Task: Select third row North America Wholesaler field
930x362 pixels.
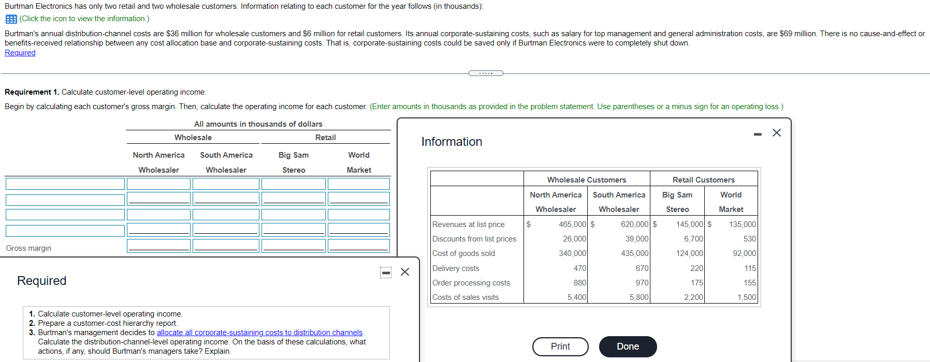Action: pyautogui.click(x=159, y=215)
